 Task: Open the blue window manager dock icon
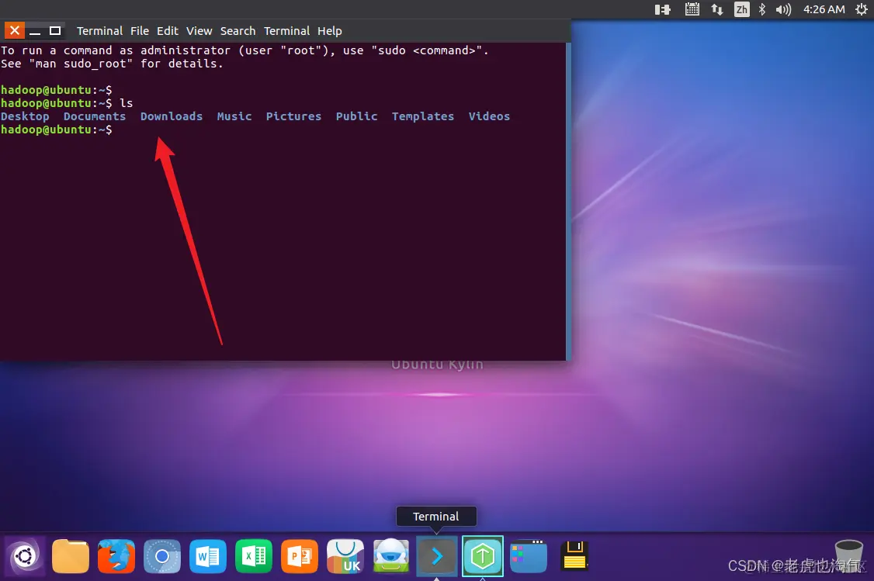tap(529, 556)
